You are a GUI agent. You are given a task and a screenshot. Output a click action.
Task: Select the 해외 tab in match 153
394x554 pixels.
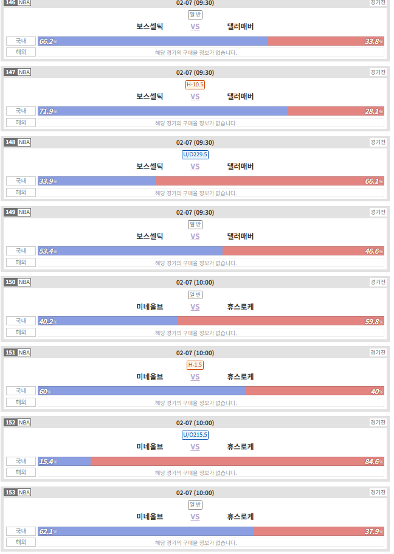point(21,542)
